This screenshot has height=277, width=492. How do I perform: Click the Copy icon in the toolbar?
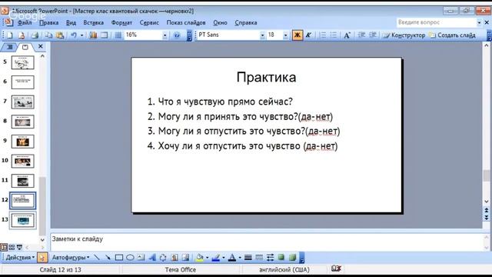click(48, 35)
